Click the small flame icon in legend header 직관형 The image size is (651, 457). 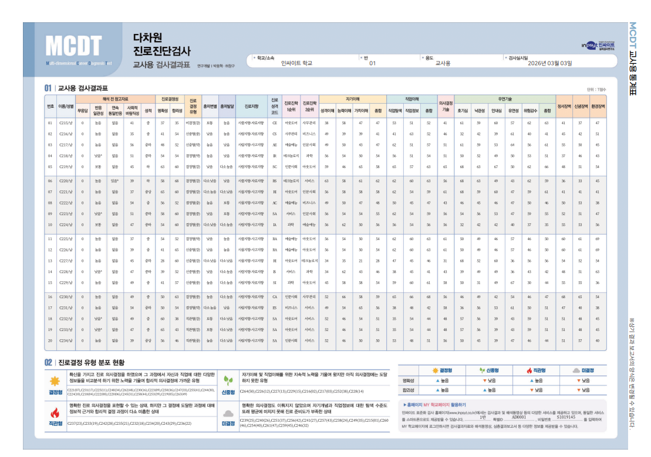click(x=529, y=370)
